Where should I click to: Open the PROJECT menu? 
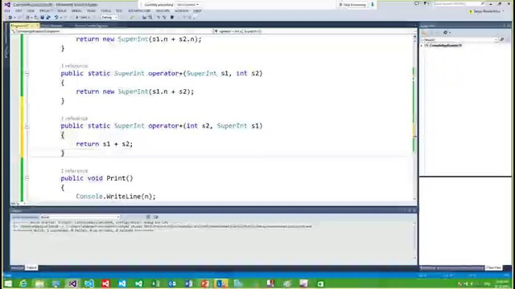(x=46, y=10)
